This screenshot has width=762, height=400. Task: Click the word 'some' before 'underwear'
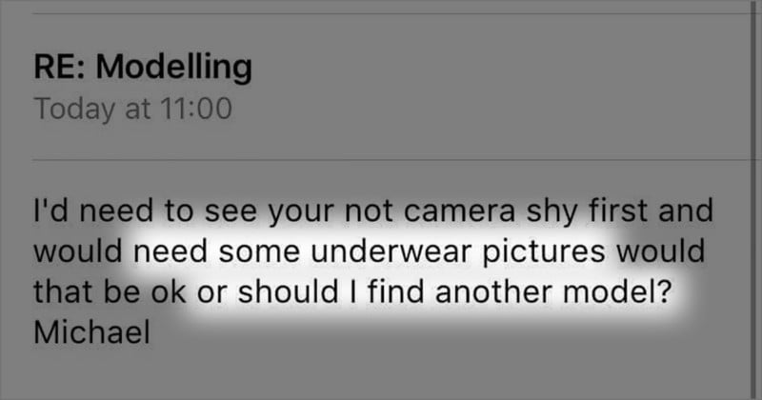click(259, 252)
